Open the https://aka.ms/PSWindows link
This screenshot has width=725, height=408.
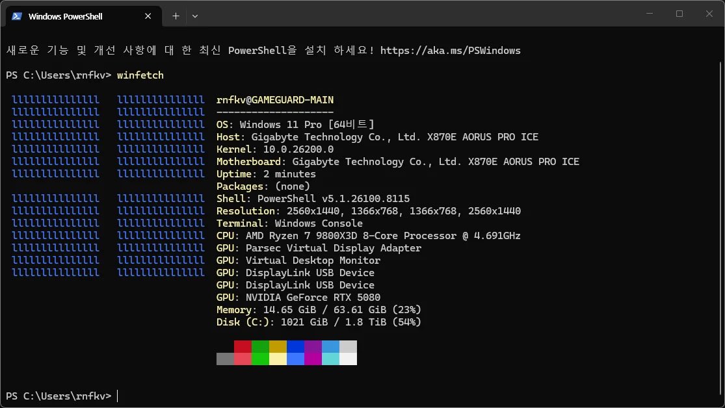pyautogui.click(x=451, y=51)
